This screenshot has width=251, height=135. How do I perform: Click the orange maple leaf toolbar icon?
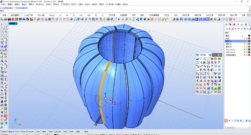click(234, 19)
